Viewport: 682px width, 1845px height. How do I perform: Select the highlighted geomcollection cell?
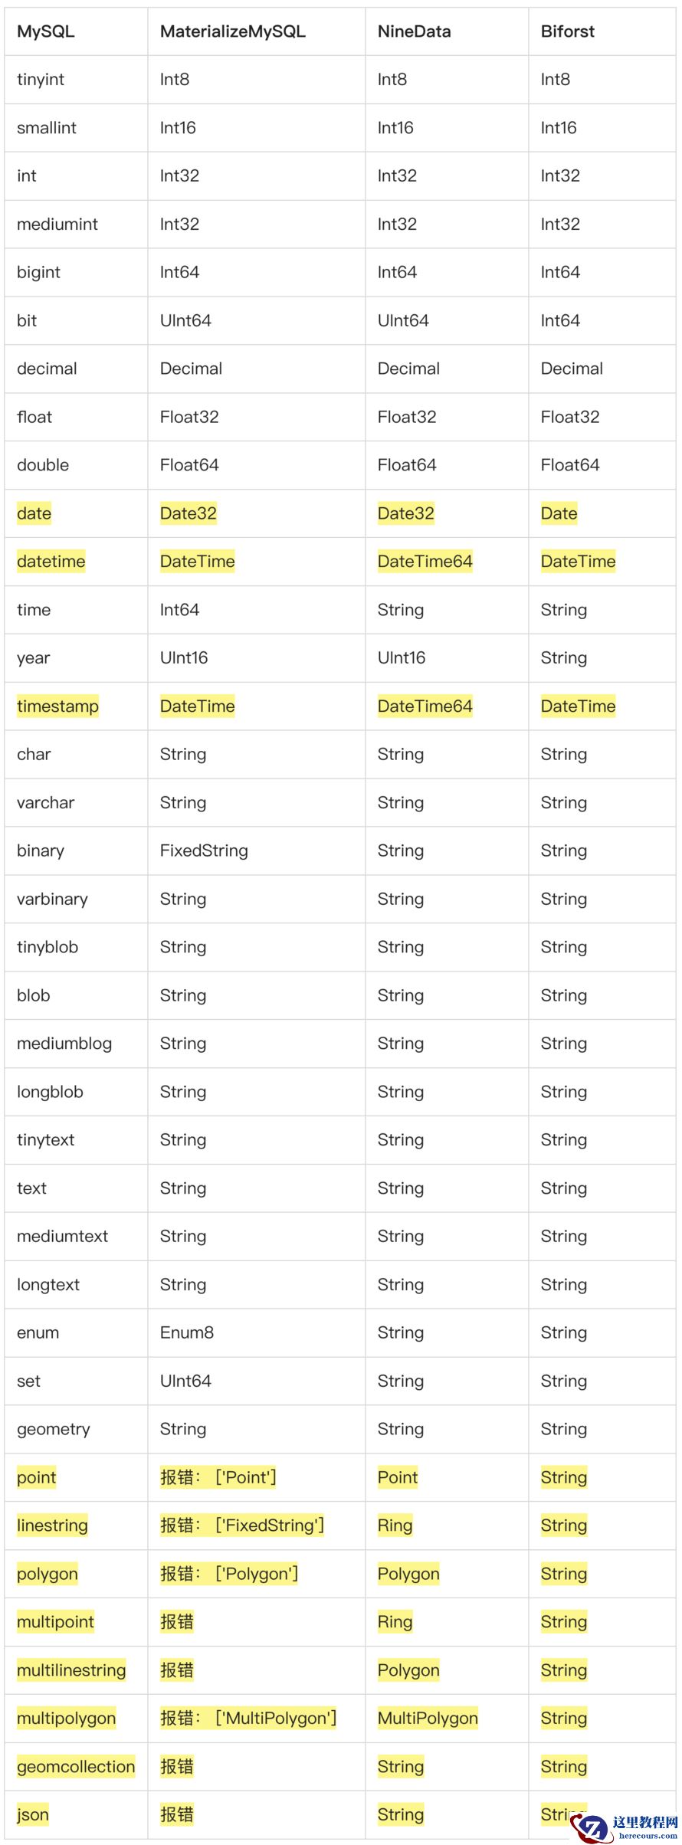[x=76, y=1767]
